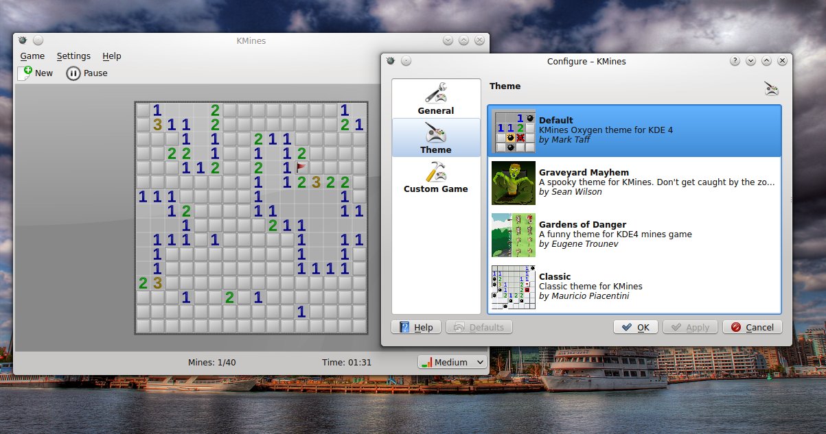This screenshot has height=434, width=826.
Task: Open the Game menu
Action: pos(32,56)
